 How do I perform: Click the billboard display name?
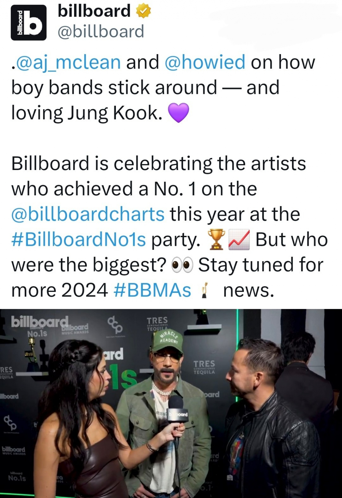coord(94,11)
